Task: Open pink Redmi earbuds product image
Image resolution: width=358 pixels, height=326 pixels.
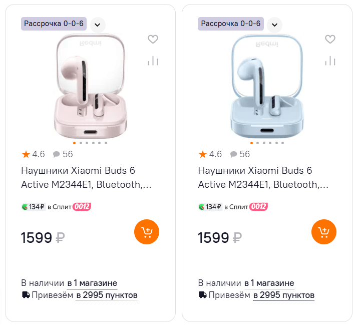Action: pos(90,85)
